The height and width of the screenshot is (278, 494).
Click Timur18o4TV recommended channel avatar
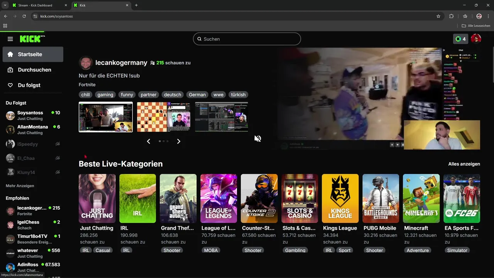[x=10, y=239]
